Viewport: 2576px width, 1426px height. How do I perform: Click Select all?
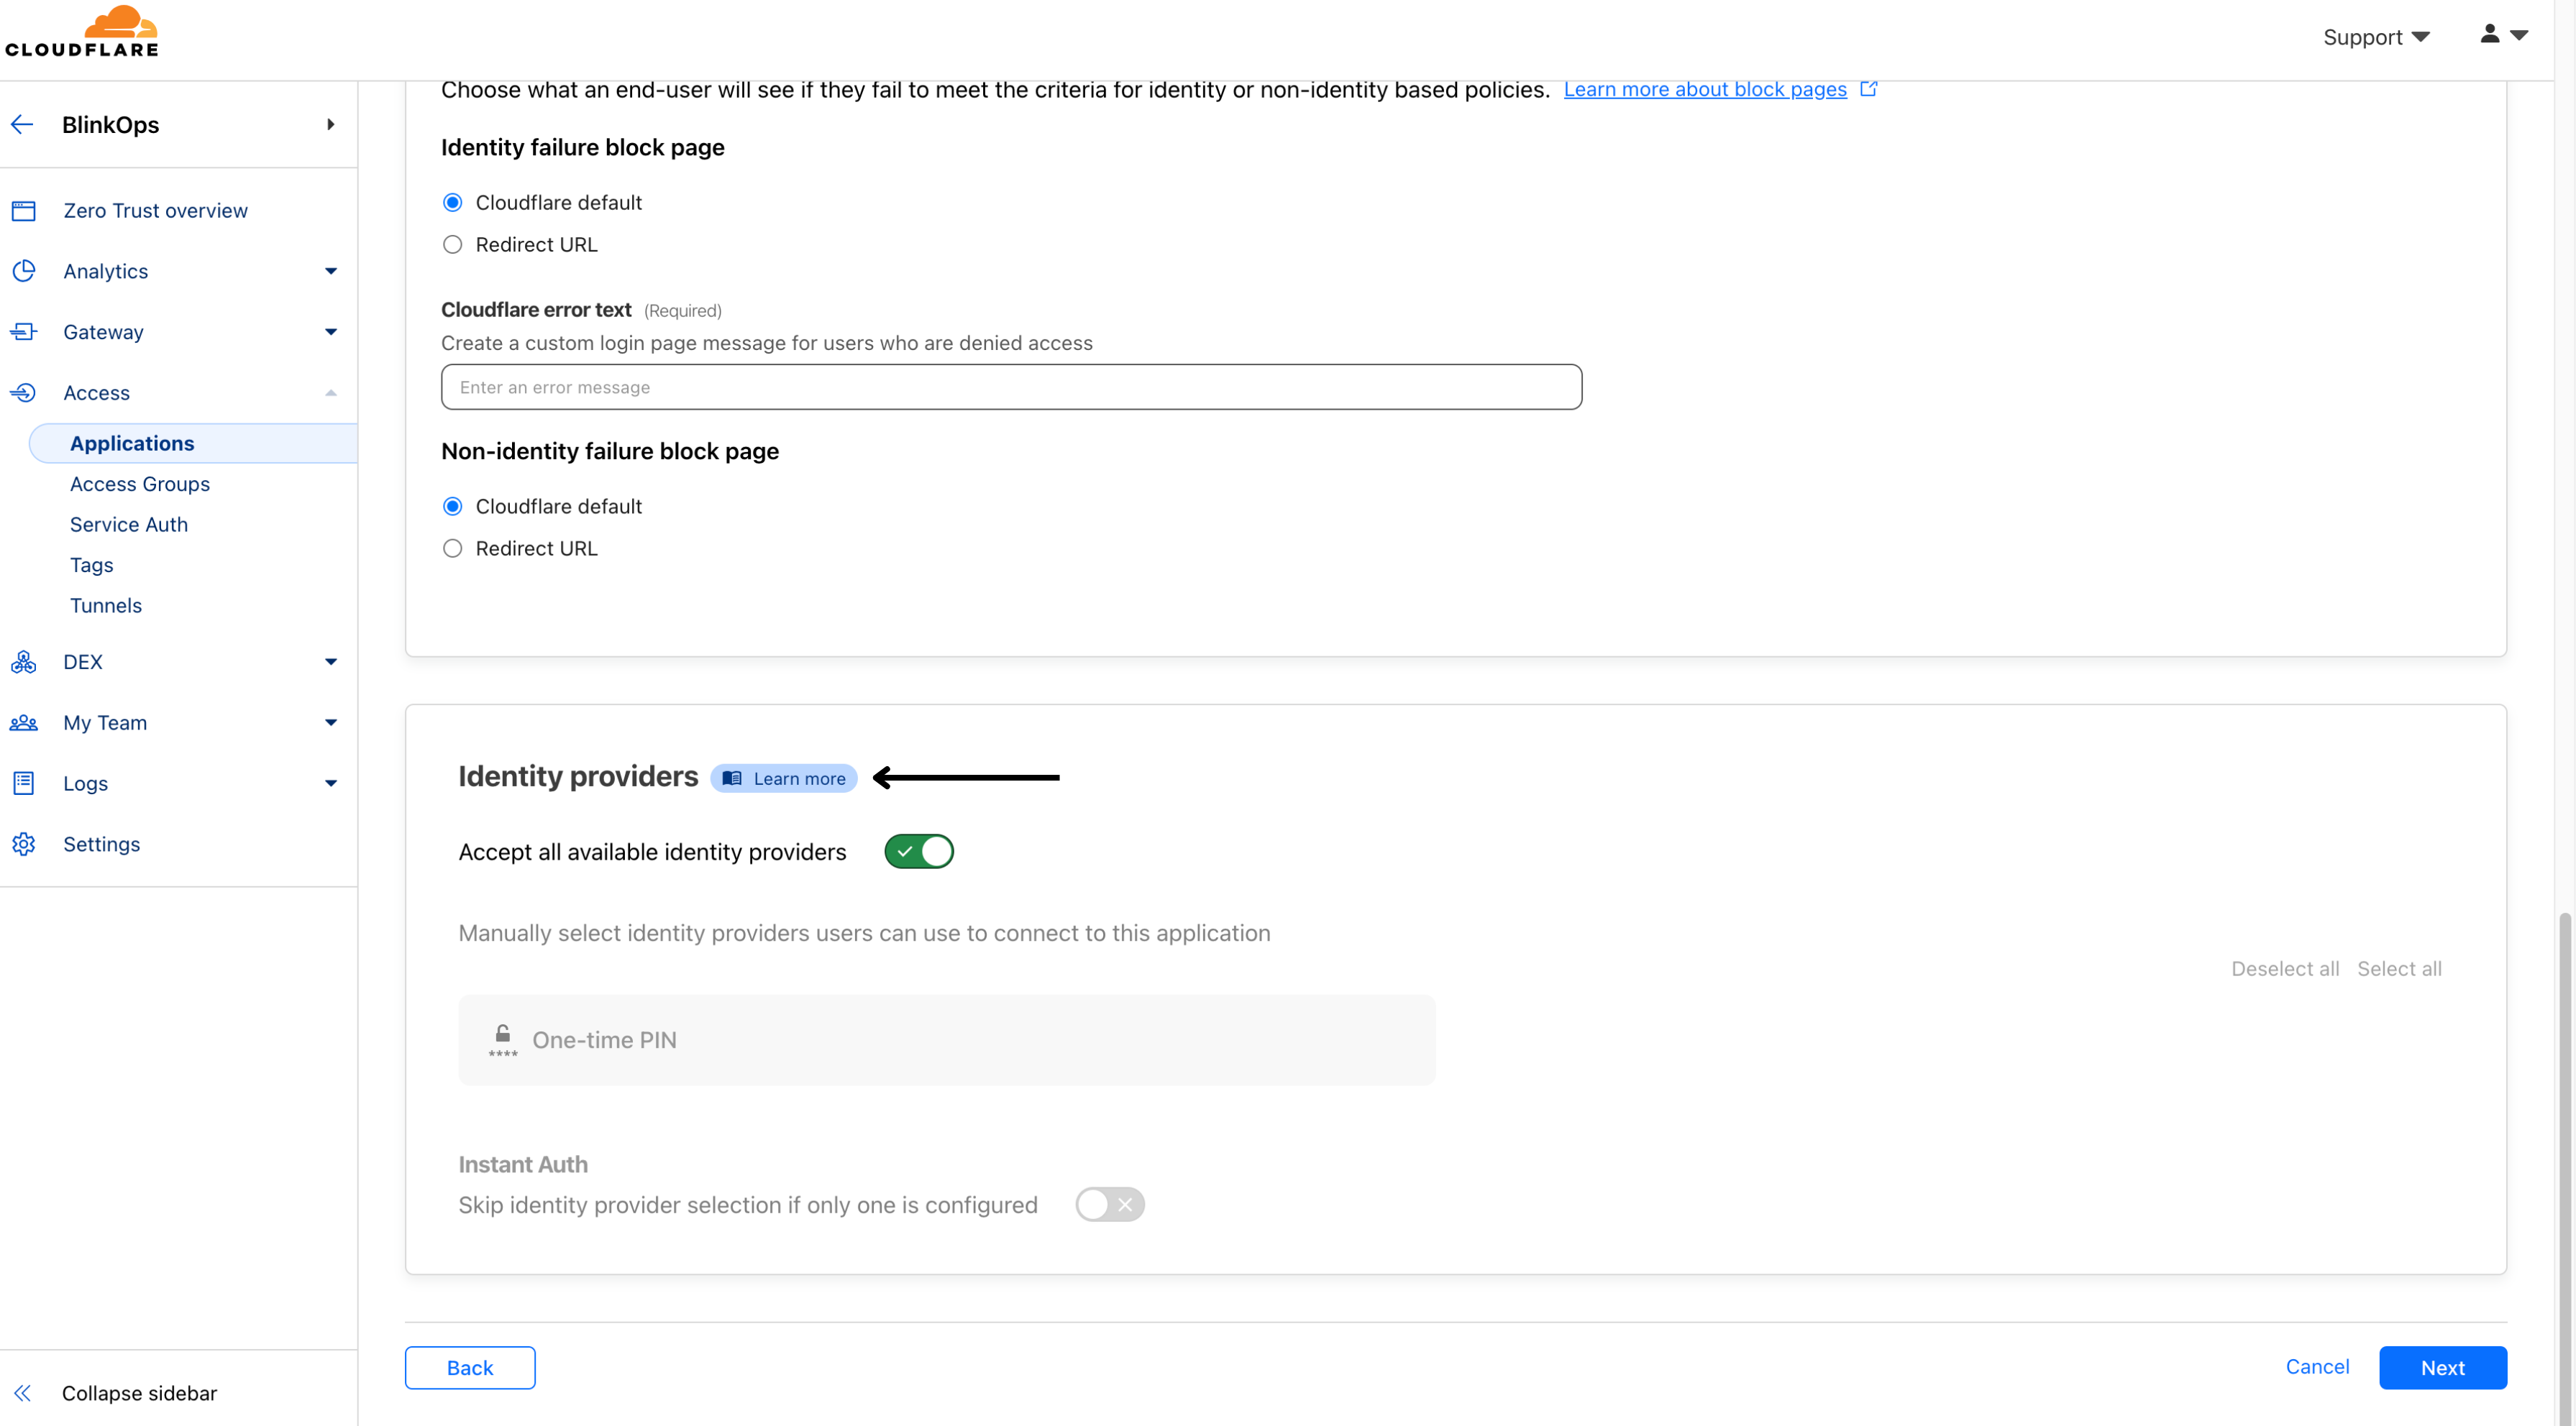click(x=2399, y=970)
